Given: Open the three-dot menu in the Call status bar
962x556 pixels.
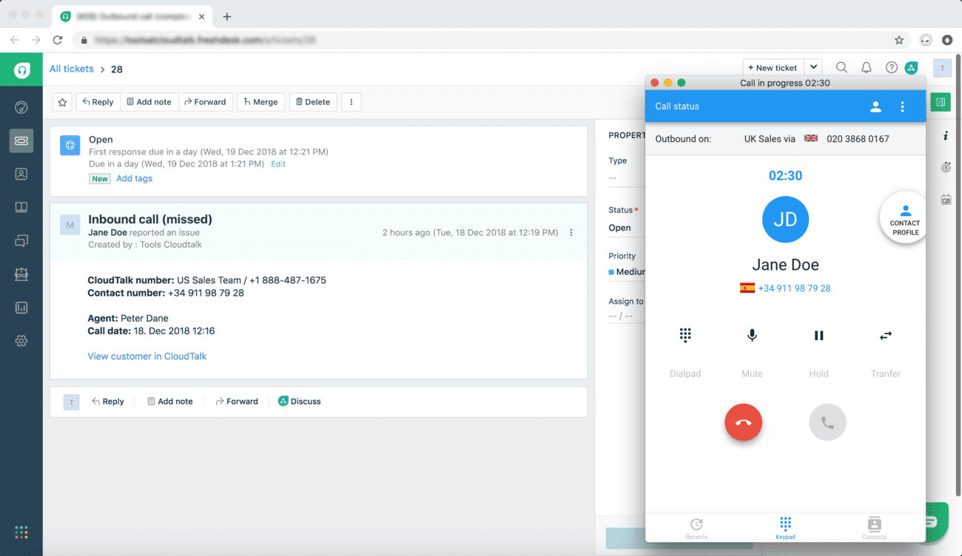Looking at the screenshot, I should point(902,106).
